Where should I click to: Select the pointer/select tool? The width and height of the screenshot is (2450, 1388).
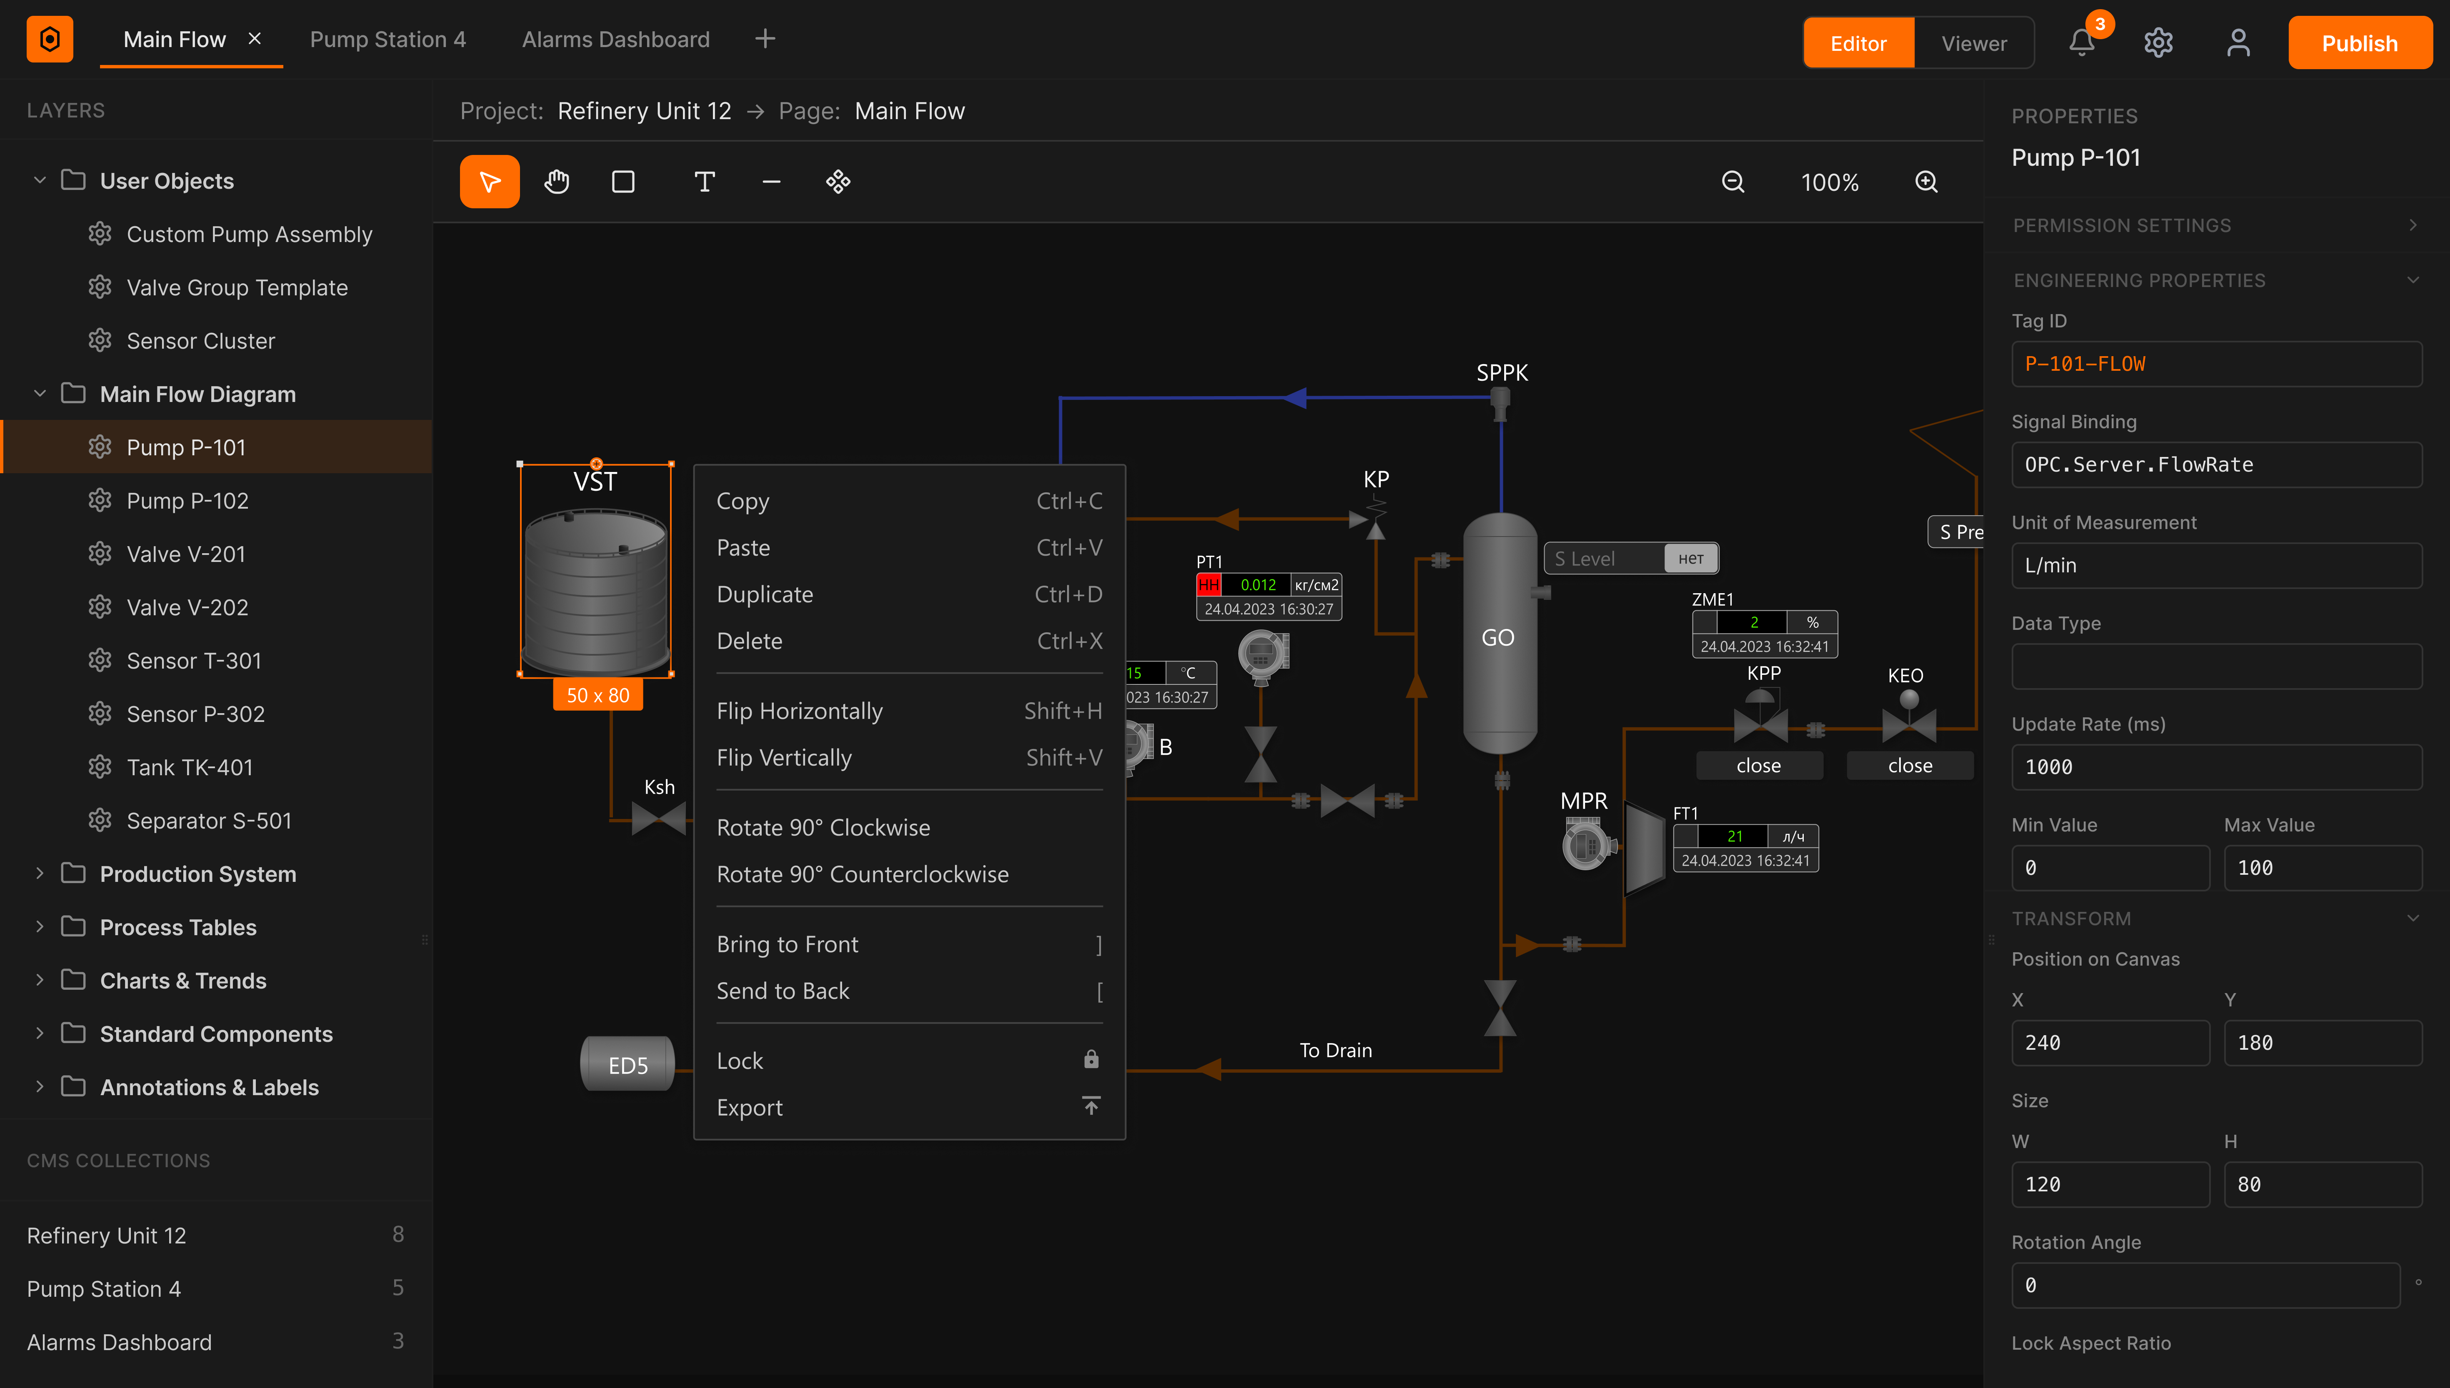point(489,181)
